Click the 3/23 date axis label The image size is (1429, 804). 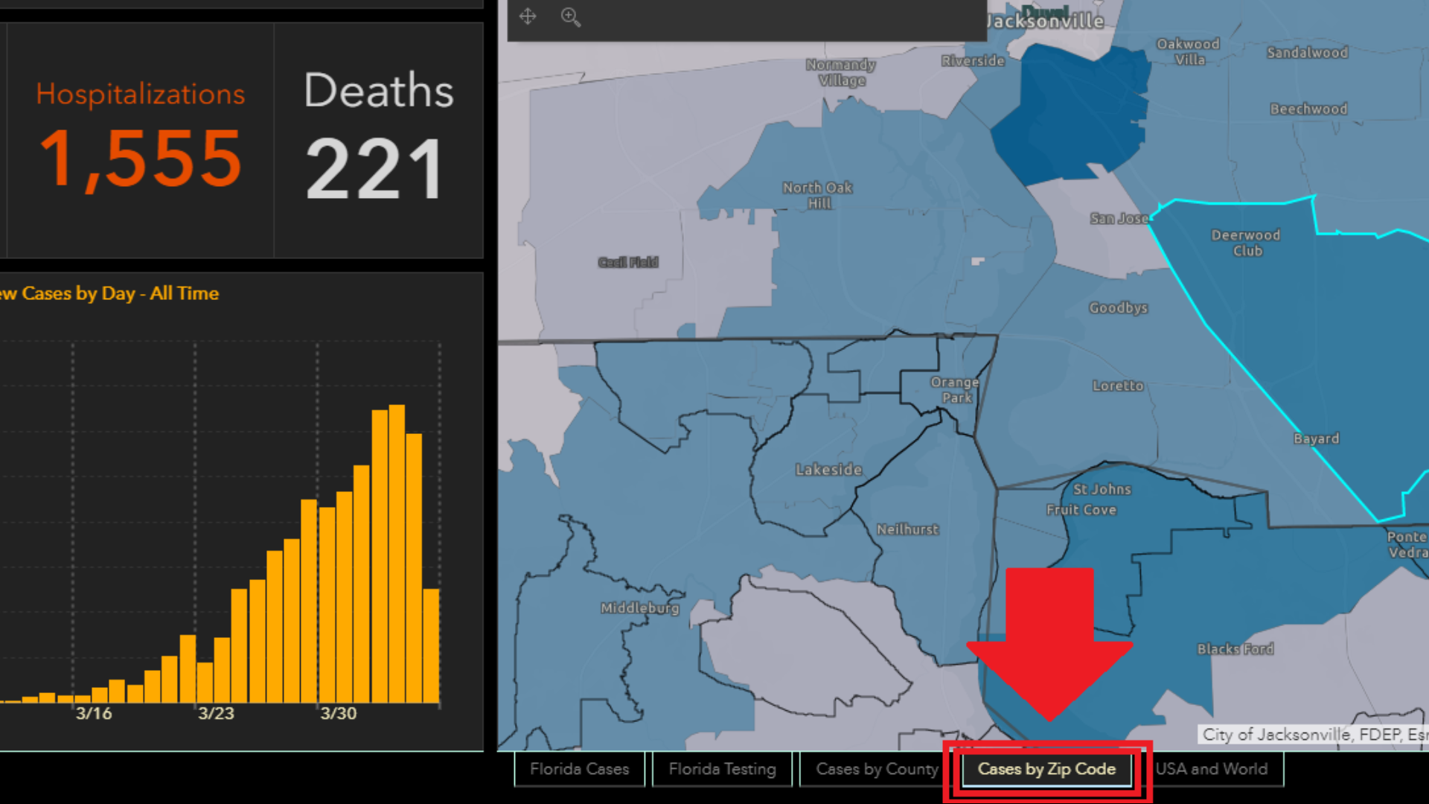coord(216,713)
